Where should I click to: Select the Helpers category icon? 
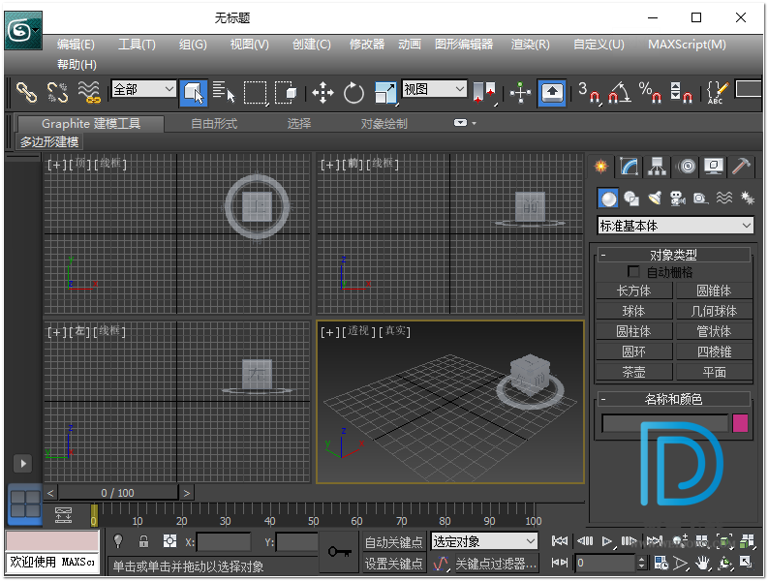pos(701,199)
